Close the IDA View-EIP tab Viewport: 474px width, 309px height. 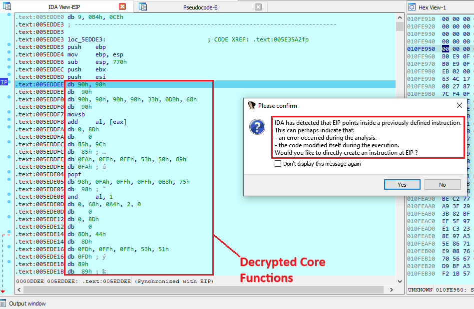coord(122,6)
